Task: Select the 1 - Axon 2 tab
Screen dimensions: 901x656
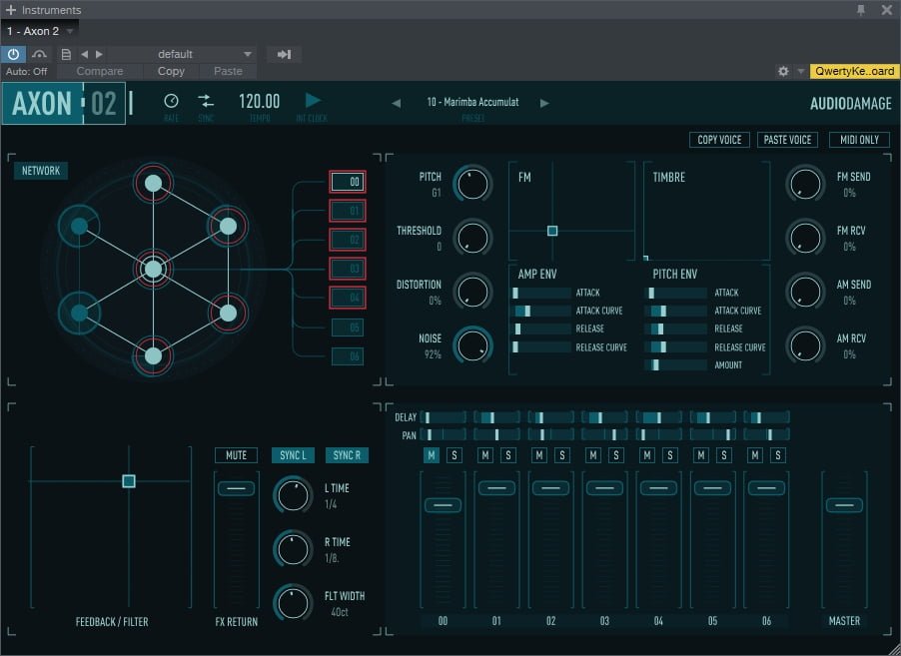Action: coord(33,31)
